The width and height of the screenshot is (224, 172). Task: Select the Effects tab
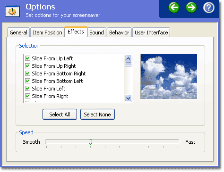(x=76, y=32)
